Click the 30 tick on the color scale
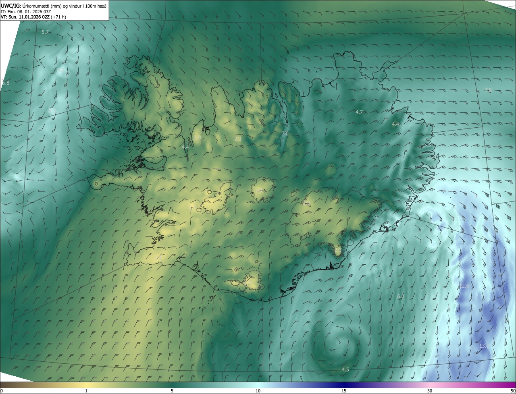Screen dimensions: 516x394 [430, 391]
